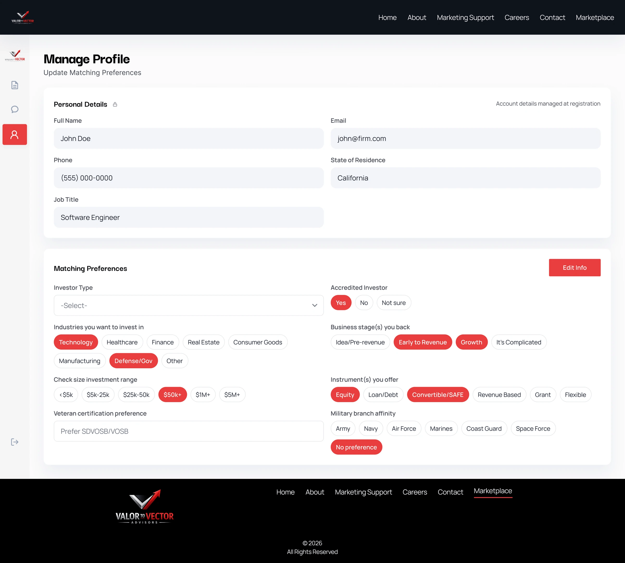
Task: Go to Marketing Support in header
Action: click(465, 18)
